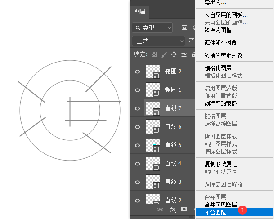The image size is (274, 219).
Task: Select layer name 直线 5
Action: (173, 145)
